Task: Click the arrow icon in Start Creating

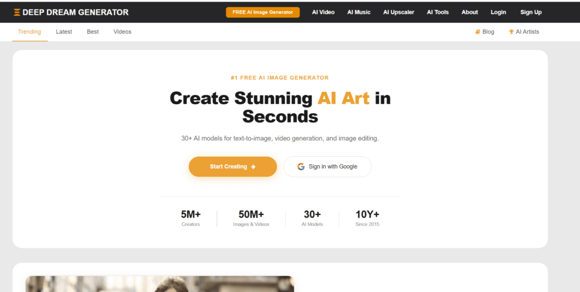Action: (x=253, y=167)
